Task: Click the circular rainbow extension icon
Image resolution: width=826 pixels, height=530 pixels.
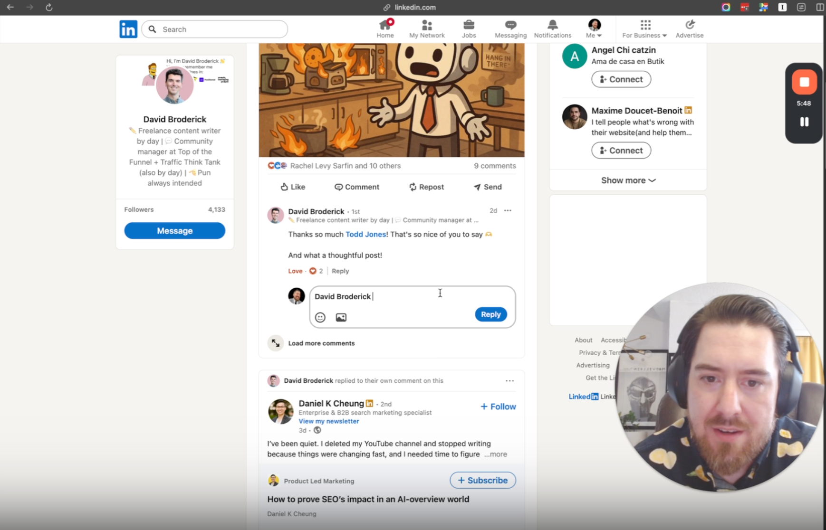Action: tap(726, 7)
